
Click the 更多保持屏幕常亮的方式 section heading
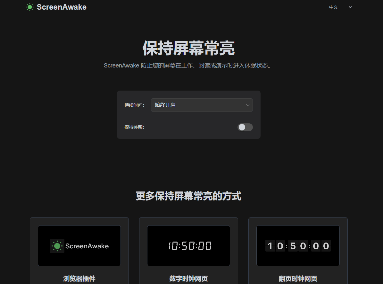point(188,196)
